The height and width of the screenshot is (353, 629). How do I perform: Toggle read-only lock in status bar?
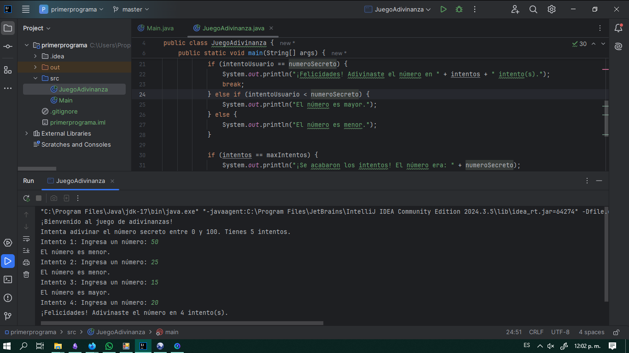click(x=616, y=332)
